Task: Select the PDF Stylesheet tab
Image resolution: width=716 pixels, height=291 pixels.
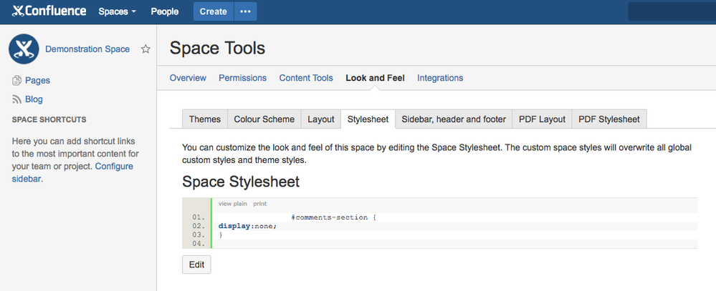Action: point(609,119)
